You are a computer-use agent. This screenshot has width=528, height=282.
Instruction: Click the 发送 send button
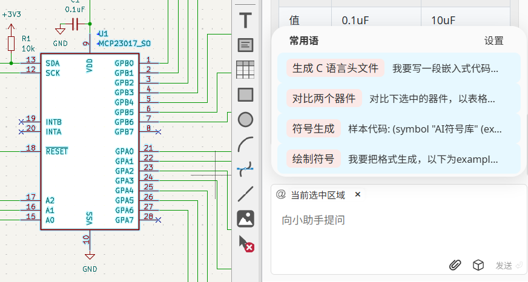[508, 265]
